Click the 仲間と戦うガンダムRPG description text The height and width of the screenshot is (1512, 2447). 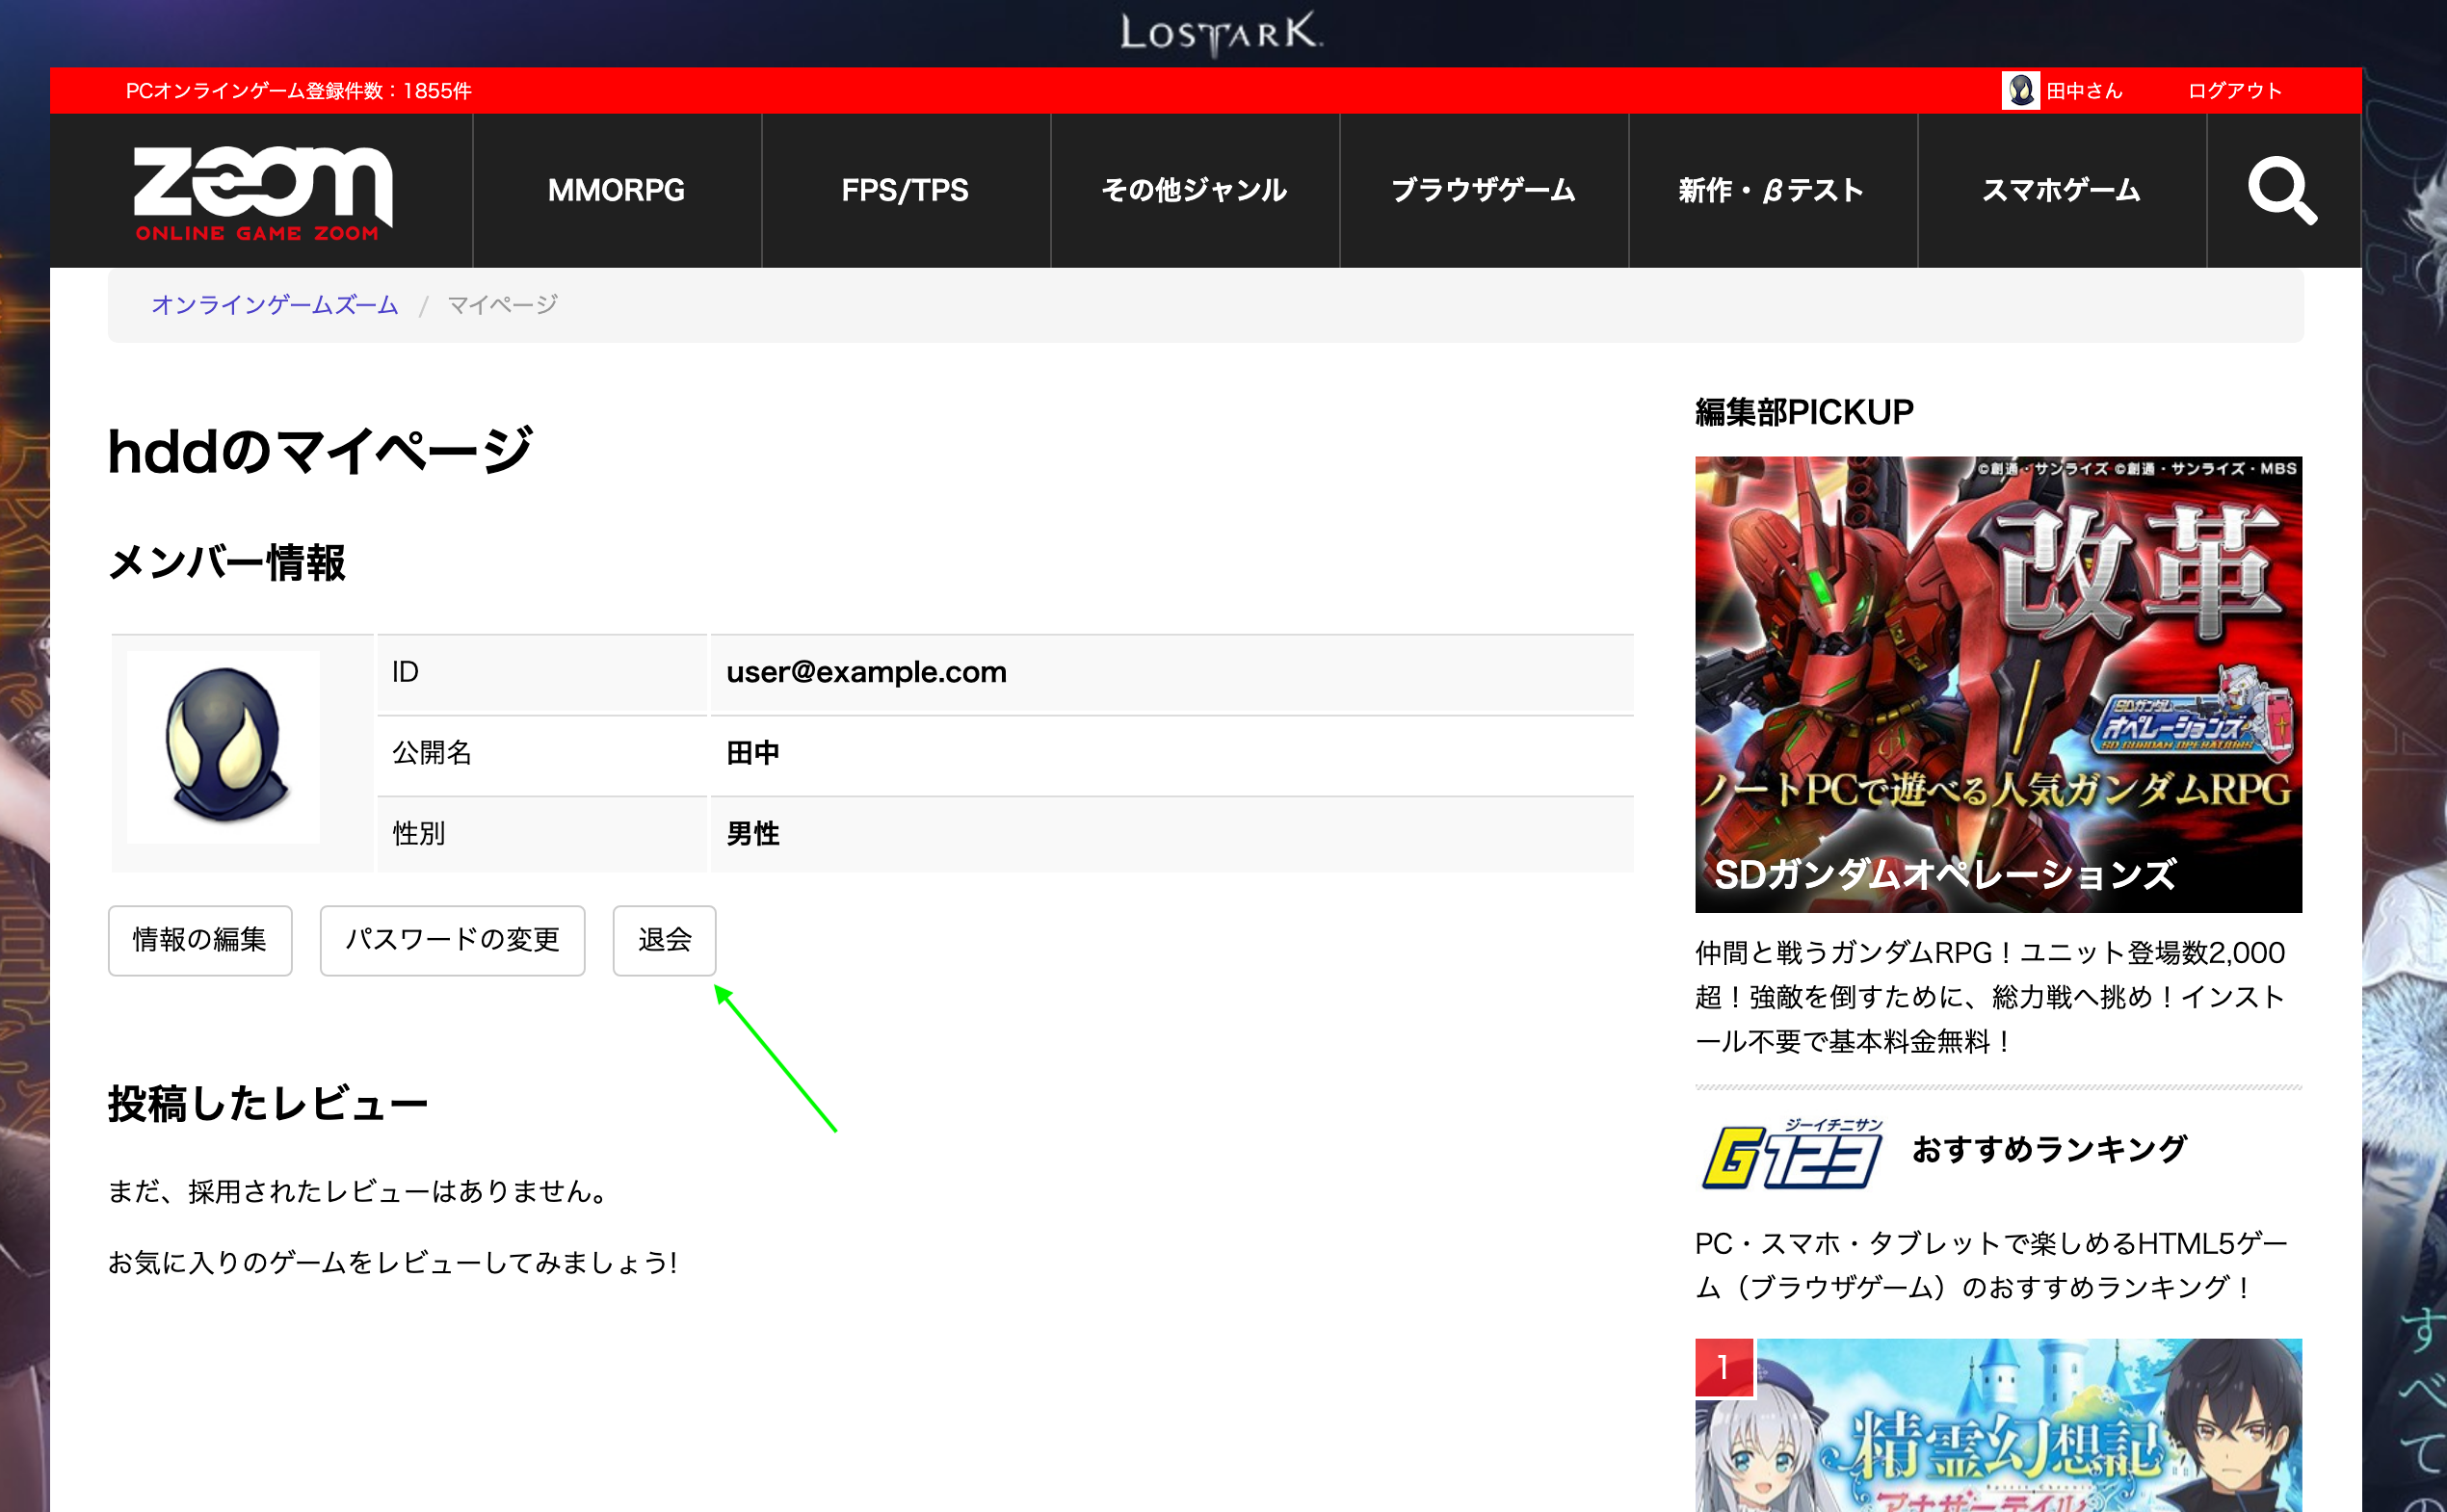[1990, 997]
